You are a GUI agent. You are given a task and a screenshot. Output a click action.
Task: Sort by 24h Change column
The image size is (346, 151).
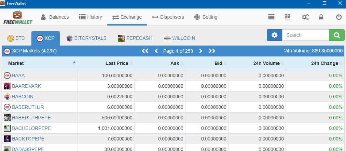tap(315, 63)
